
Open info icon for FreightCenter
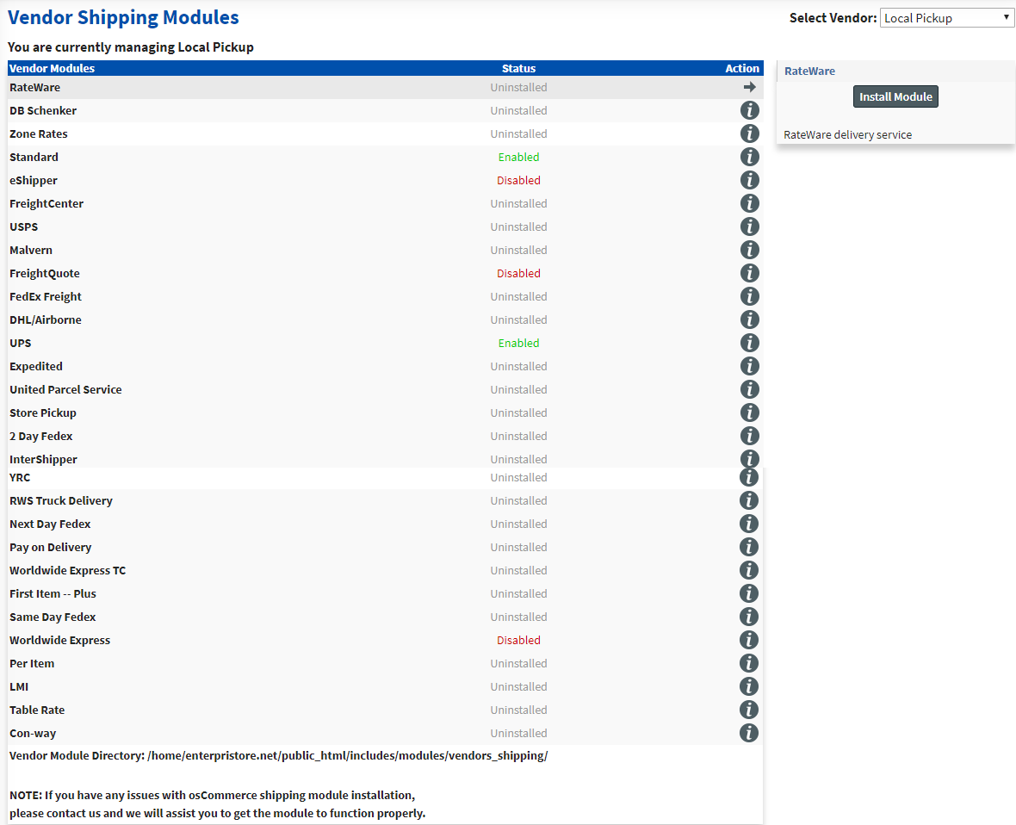coord(750,203)
